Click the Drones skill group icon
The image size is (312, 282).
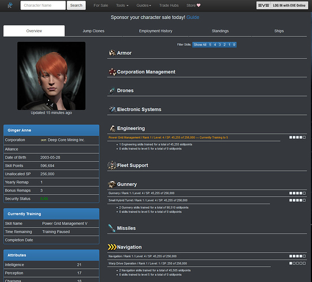pyautogui.click(x=112, y=91)
